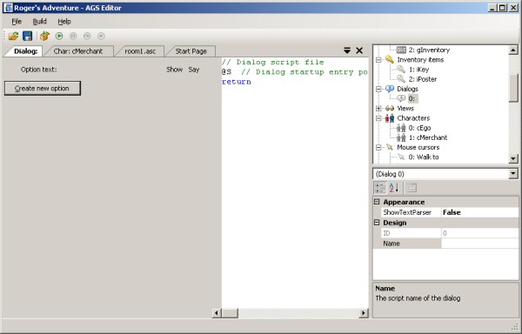
Task: Click the Mouse cursors arrow icon
Action: [390, 147]
